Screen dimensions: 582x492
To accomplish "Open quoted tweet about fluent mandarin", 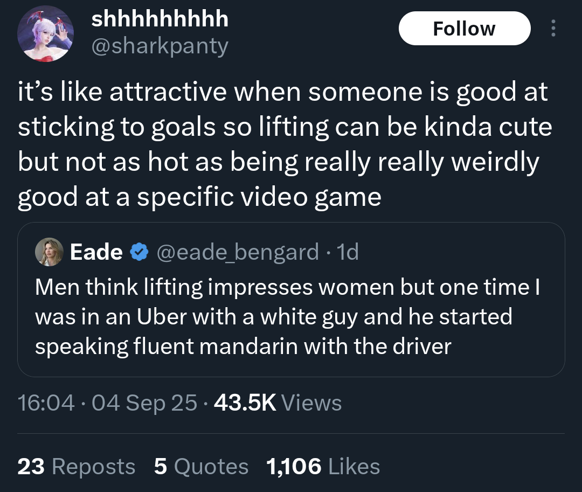I will click(291, 300).
